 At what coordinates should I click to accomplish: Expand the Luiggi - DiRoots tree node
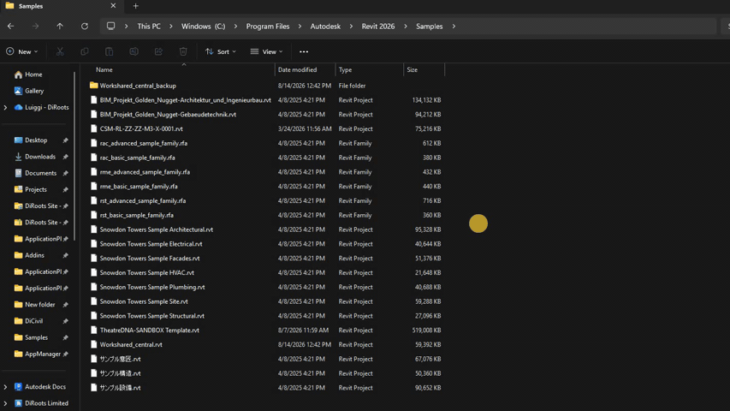[x=6, y=107]
